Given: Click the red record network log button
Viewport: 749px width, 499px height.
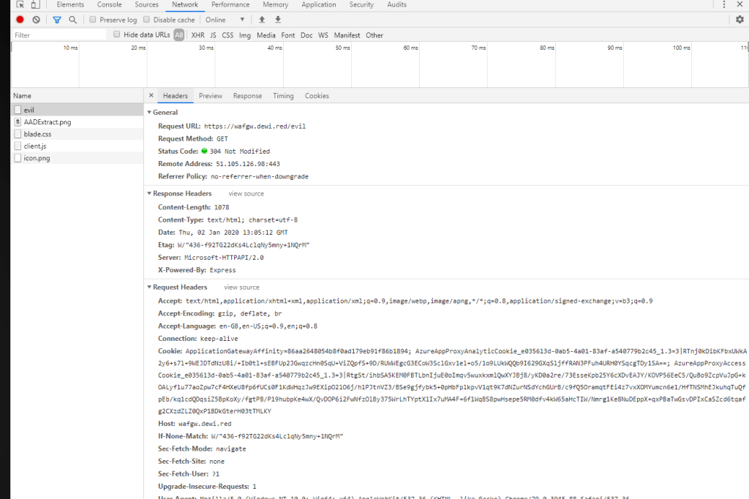Looking at the screenshot, I should [x=20, y=20].
